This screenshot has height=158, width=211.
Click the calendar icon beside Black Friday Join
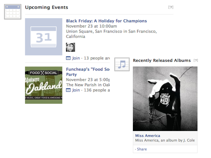[68, 58]
